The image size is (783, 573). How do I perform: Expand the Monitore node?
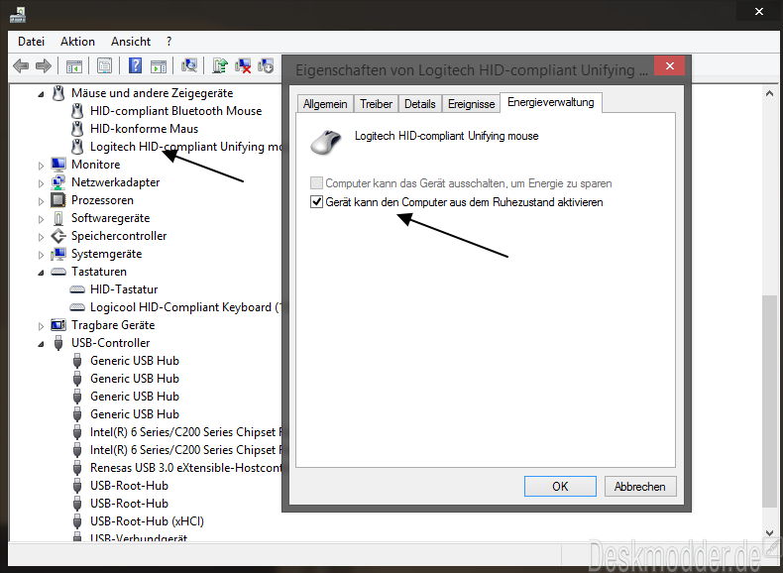pos(41,166)
